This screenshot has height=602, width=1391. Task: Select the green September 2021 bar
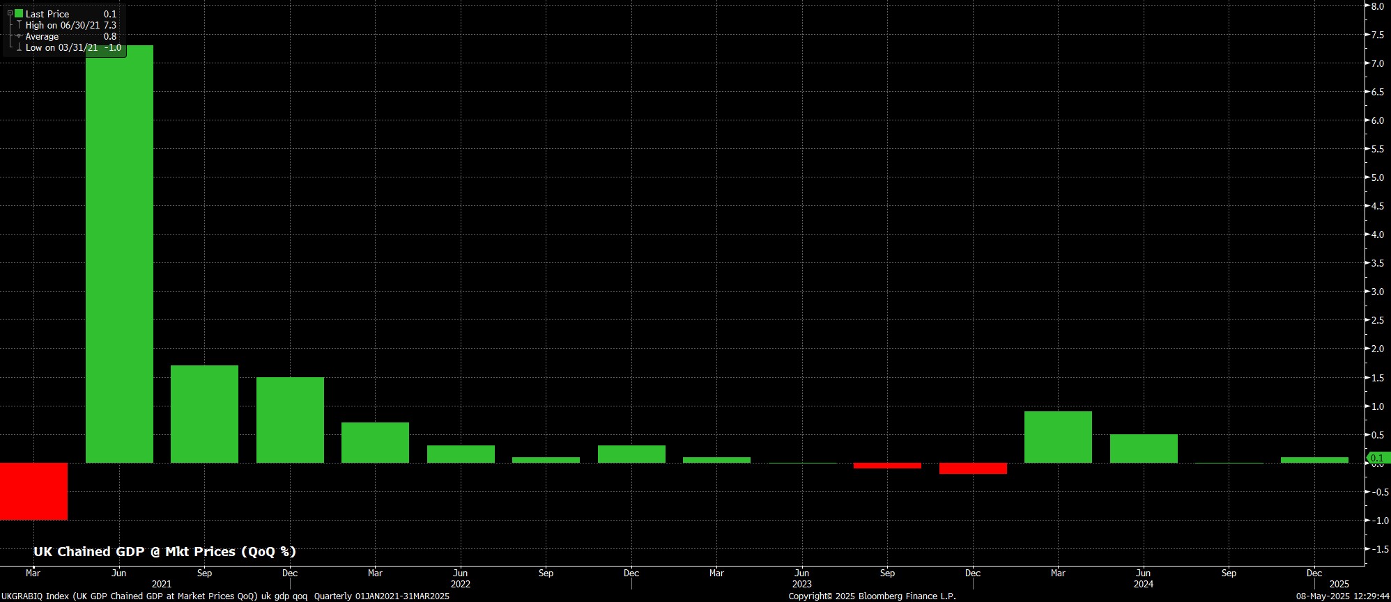pos(204,414)
